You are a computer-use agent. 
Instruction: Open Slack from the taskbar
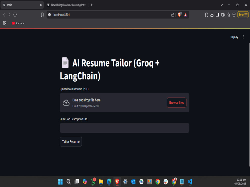click(x=166, y=182)
